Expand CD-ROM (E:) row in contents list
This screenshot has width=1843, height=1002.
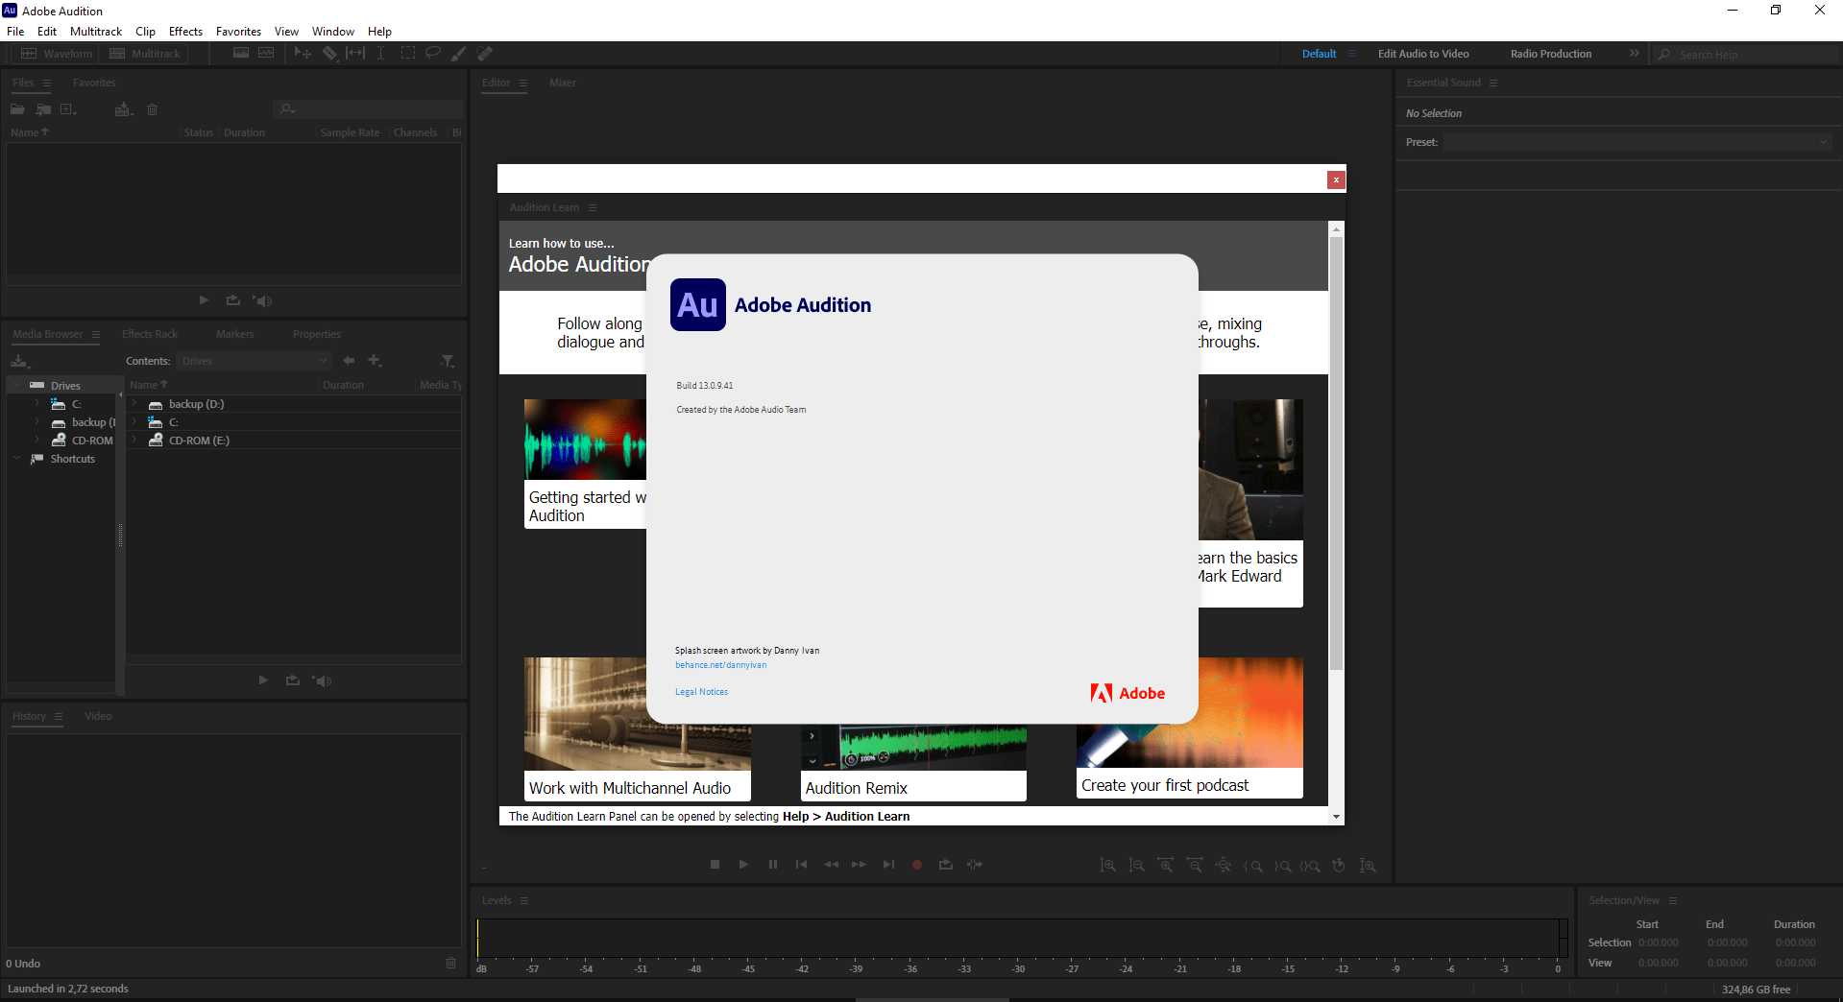click(x=134, y=441)
